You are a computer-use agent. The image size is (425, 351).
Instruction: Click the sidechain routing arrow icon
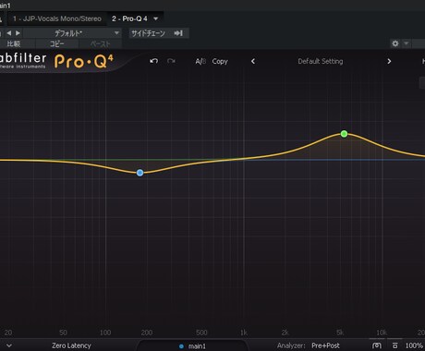178,33
